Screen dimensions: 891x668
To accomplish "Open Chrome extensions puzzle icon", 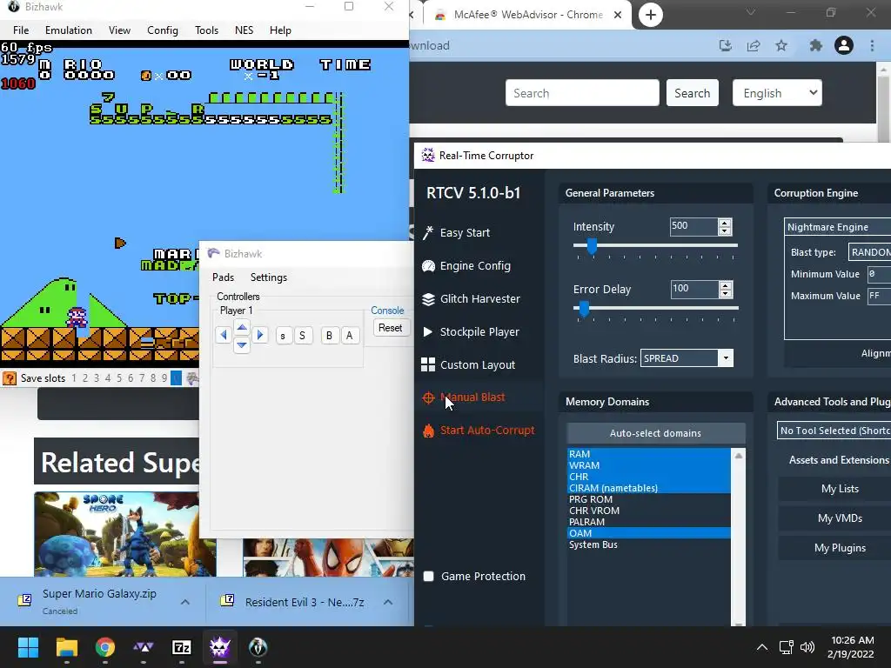I will click(x=815, y=45).
